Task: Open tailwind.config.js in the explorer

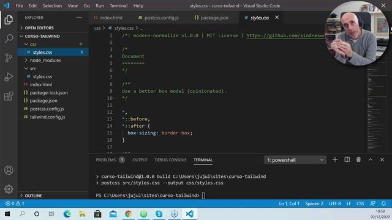Action: pos(53,117)
